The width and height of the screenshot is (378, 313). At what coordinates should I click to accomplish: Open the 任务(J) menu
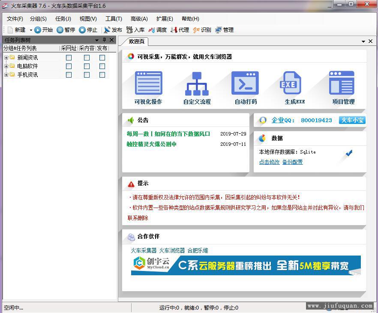tap(63, 18)
